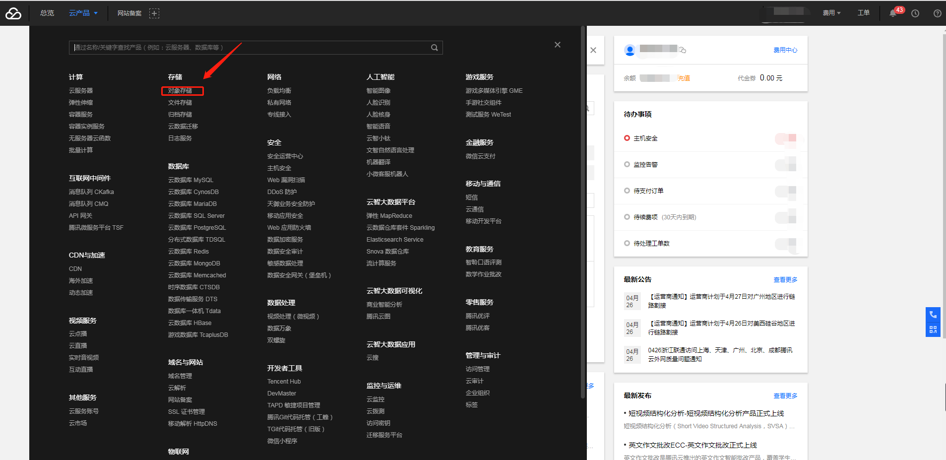Select the 待处理工单数 radio indicator
946x460 pixels.
pos(627,243)
